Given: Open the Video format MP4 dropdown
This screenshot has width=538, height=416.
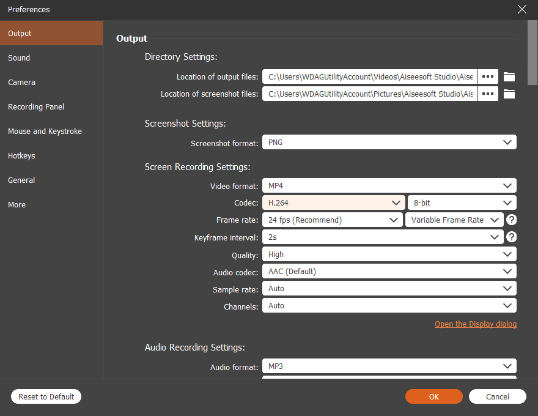Looking at the screenshot, I should (x=389, y=186).
